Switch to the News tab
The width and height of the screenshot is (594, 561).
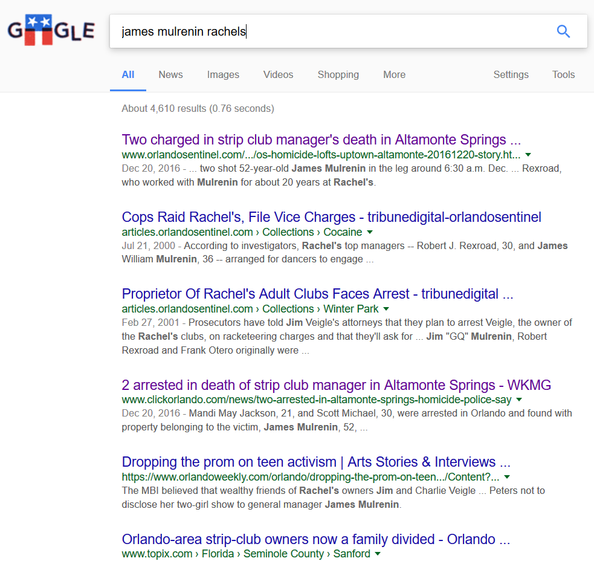tap(170, 75)
